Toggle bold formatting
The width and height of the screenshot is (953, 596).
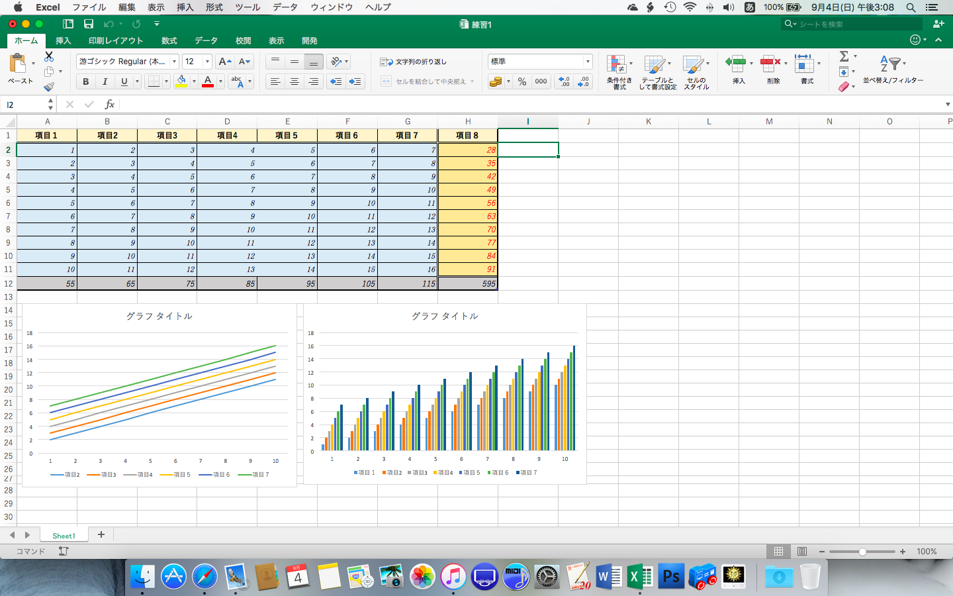tap(85, 81)
